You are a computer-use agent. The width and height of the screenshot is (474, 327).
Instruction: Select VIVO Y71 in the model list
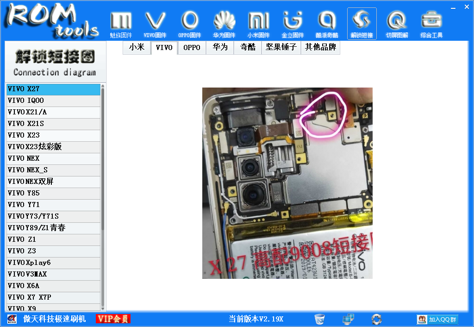click(53, 205)
